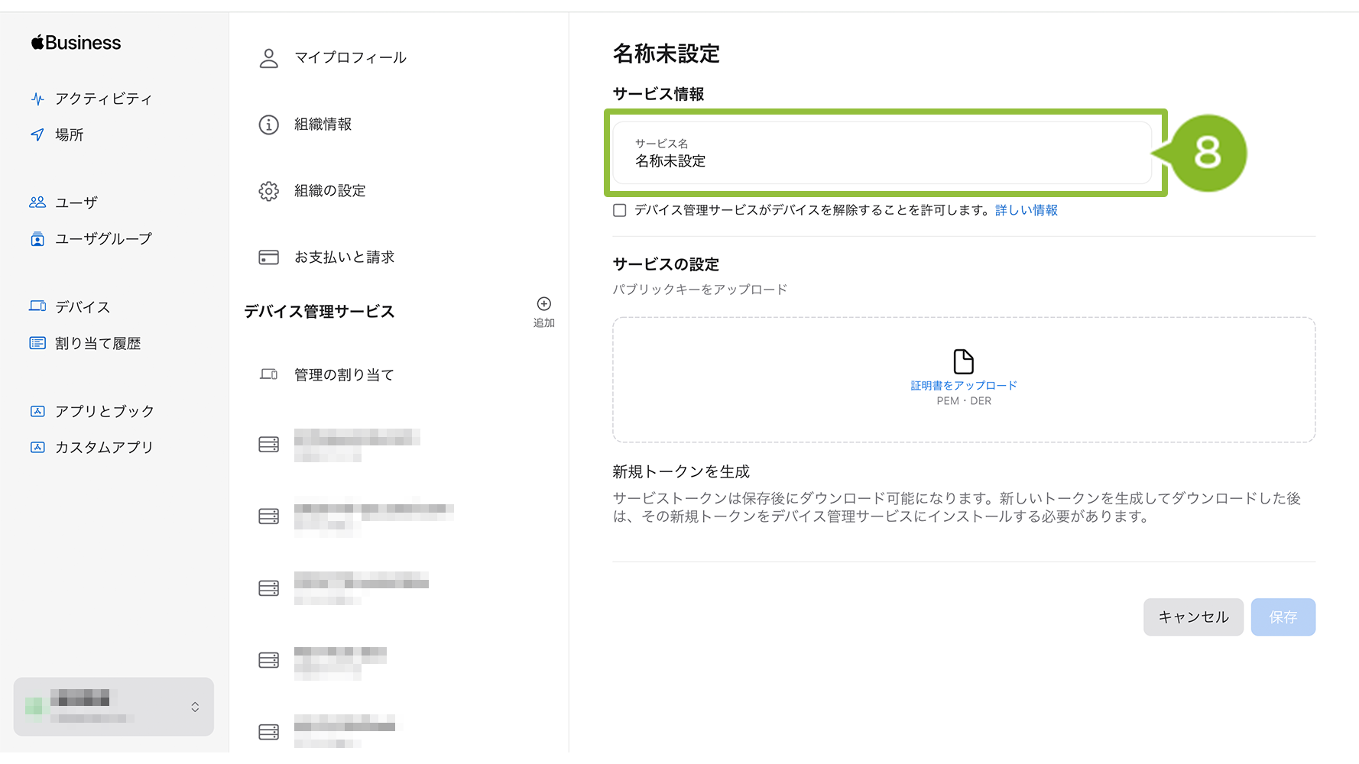This screenshot has width=1359, height=764.
Task: Click the カスタムアプリ app icon
Action: (x=37, y=447)
